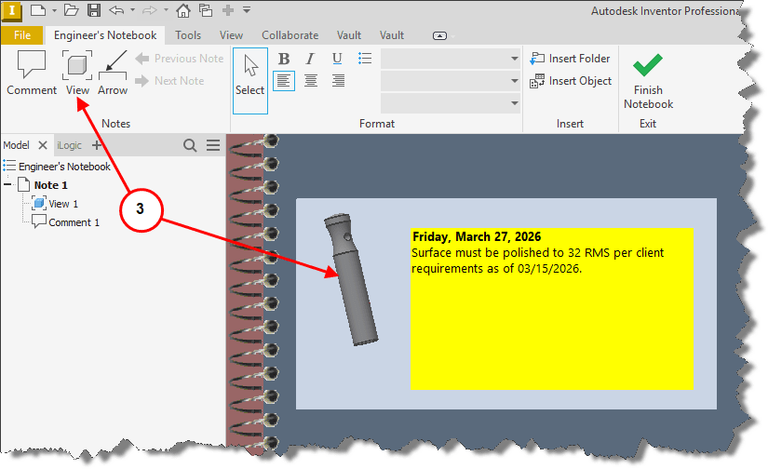Viewport: 768px width, 469px height.
Task: Select the Model browser tab
Action: click(16, 145)
